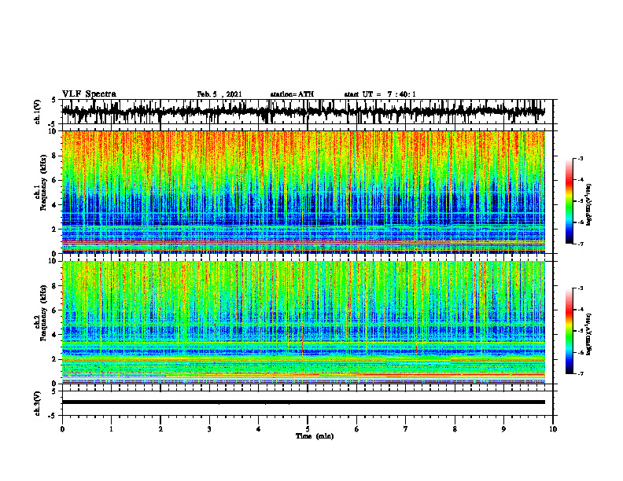Click the "-3" label on the ch.2 colorbar
Image resolution: width=623 pixels, height=481 pixels.
[580, 288]
